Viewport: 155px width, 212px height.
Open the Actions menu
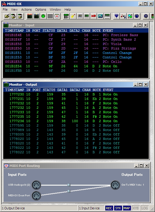tap(26, 9)
